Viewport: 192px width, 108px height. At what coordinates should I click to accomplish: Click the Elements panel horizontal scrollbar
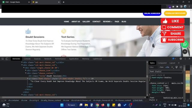click(44, 97)
